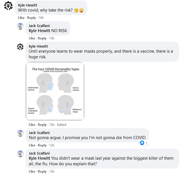Click Jack Scalfani's avatar on flu comment
Viewport: 182px width, 174px height.
[20, 154]
